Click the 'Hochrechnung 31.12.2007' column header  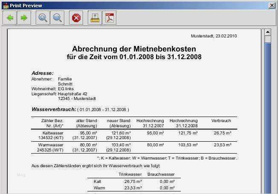[150, 123]
